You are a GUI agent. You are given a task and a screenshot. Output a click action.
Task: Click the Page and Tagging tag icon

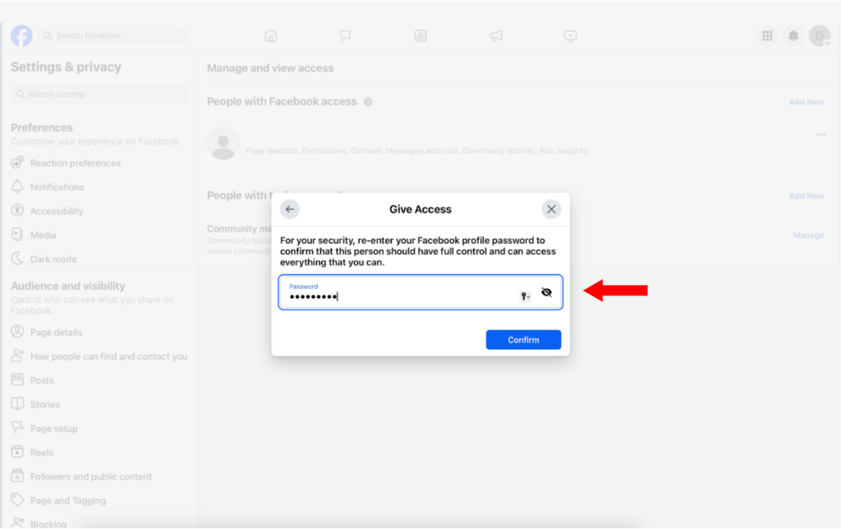pos(17,500)
